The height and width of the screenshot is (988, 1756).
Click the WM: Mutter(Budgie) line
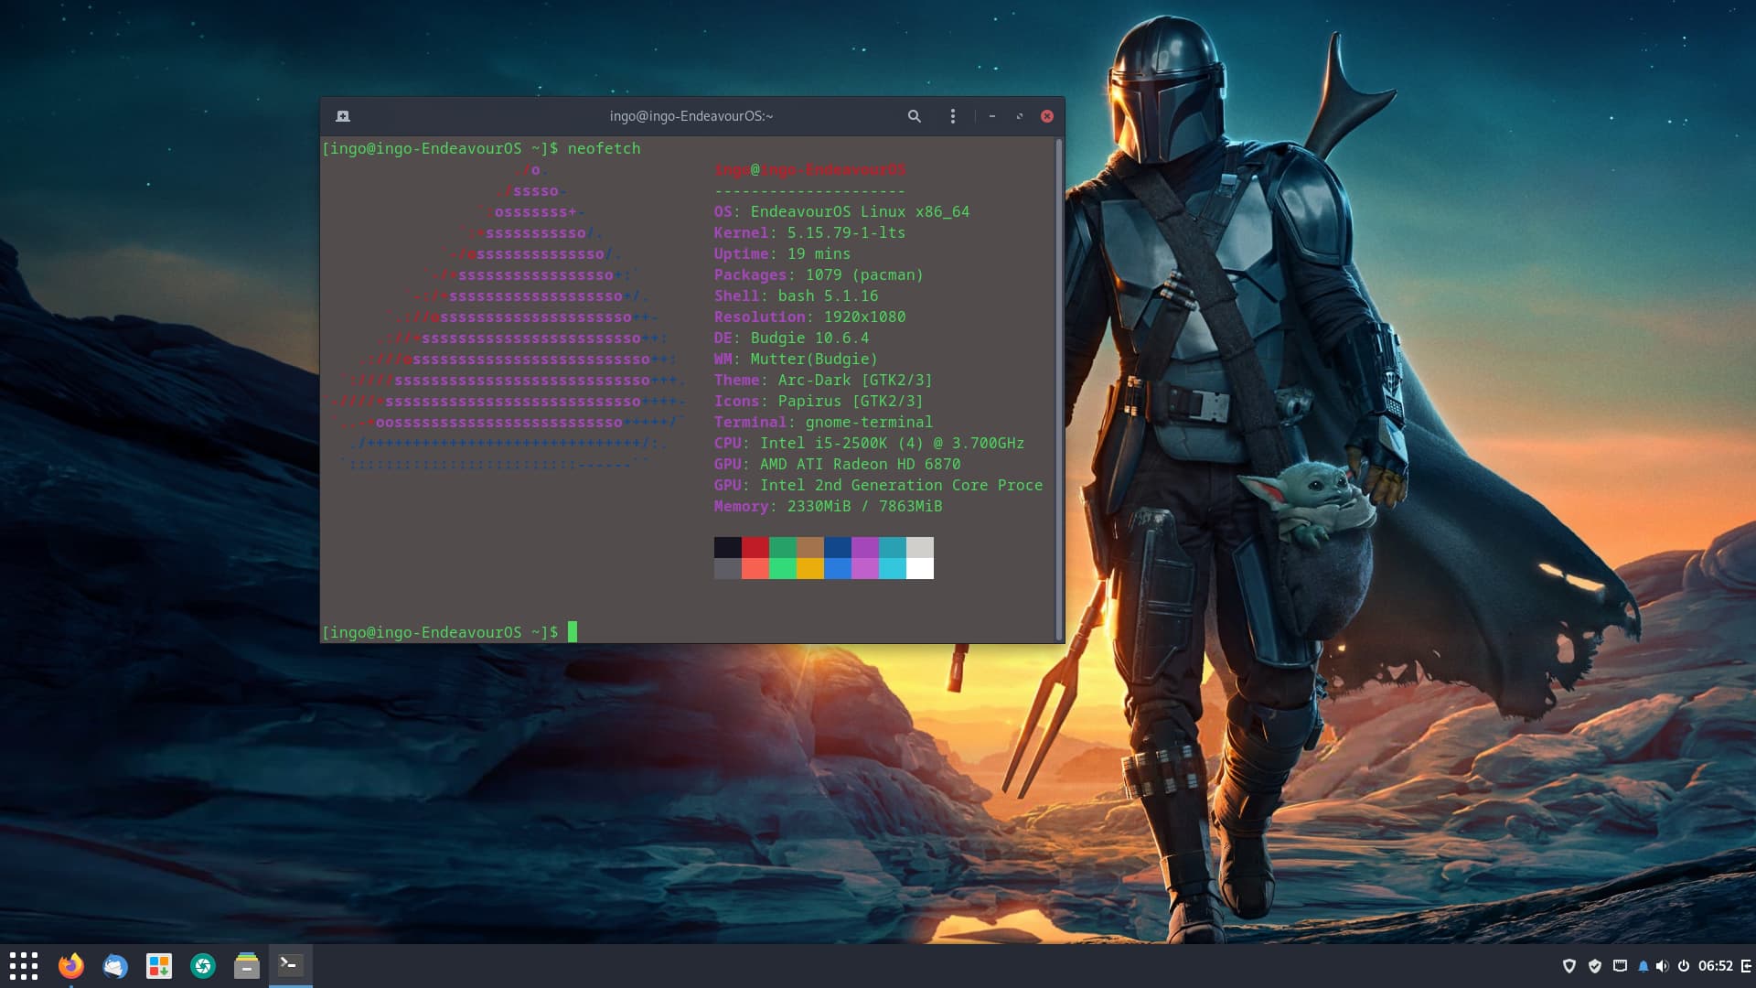796,359
